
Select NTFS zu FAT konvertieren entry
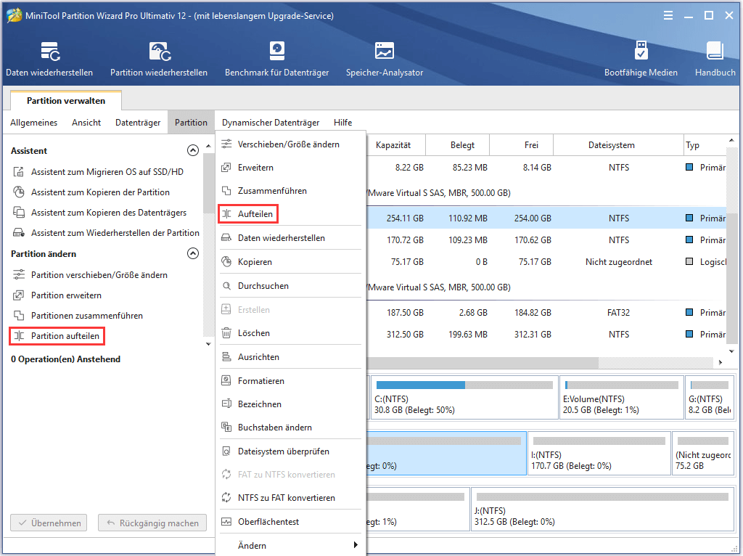point(290,498)
